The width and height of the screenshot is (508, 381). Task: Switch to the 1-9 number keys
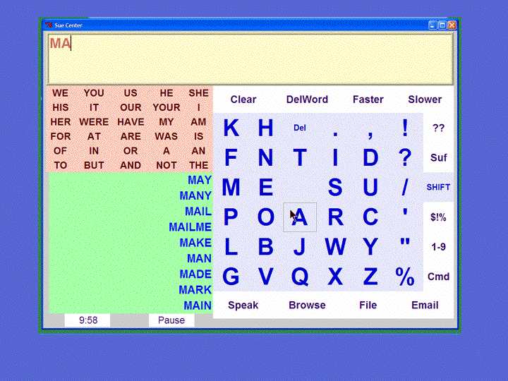pyautogui.click(x=438, y=247)
